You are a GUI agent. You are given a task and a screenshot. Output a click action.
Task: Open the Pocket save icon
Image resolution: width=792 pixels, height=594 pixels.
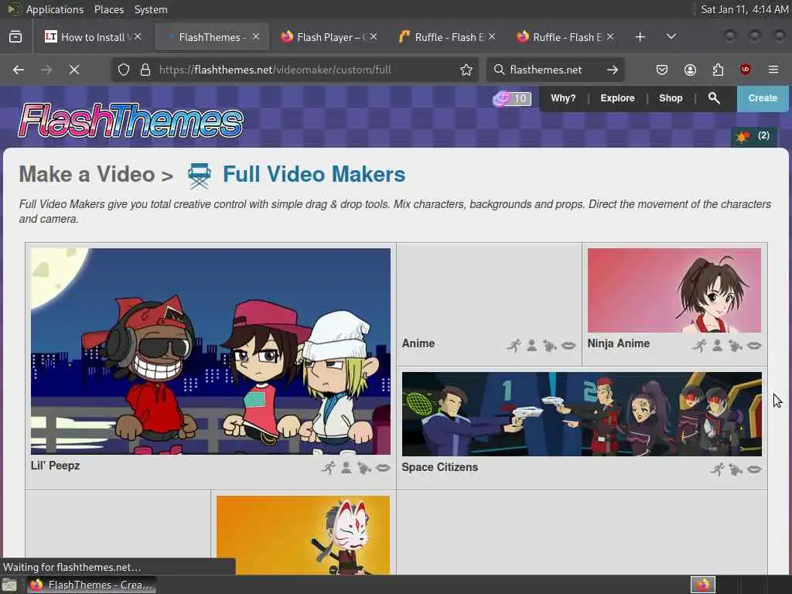[662, 70]
